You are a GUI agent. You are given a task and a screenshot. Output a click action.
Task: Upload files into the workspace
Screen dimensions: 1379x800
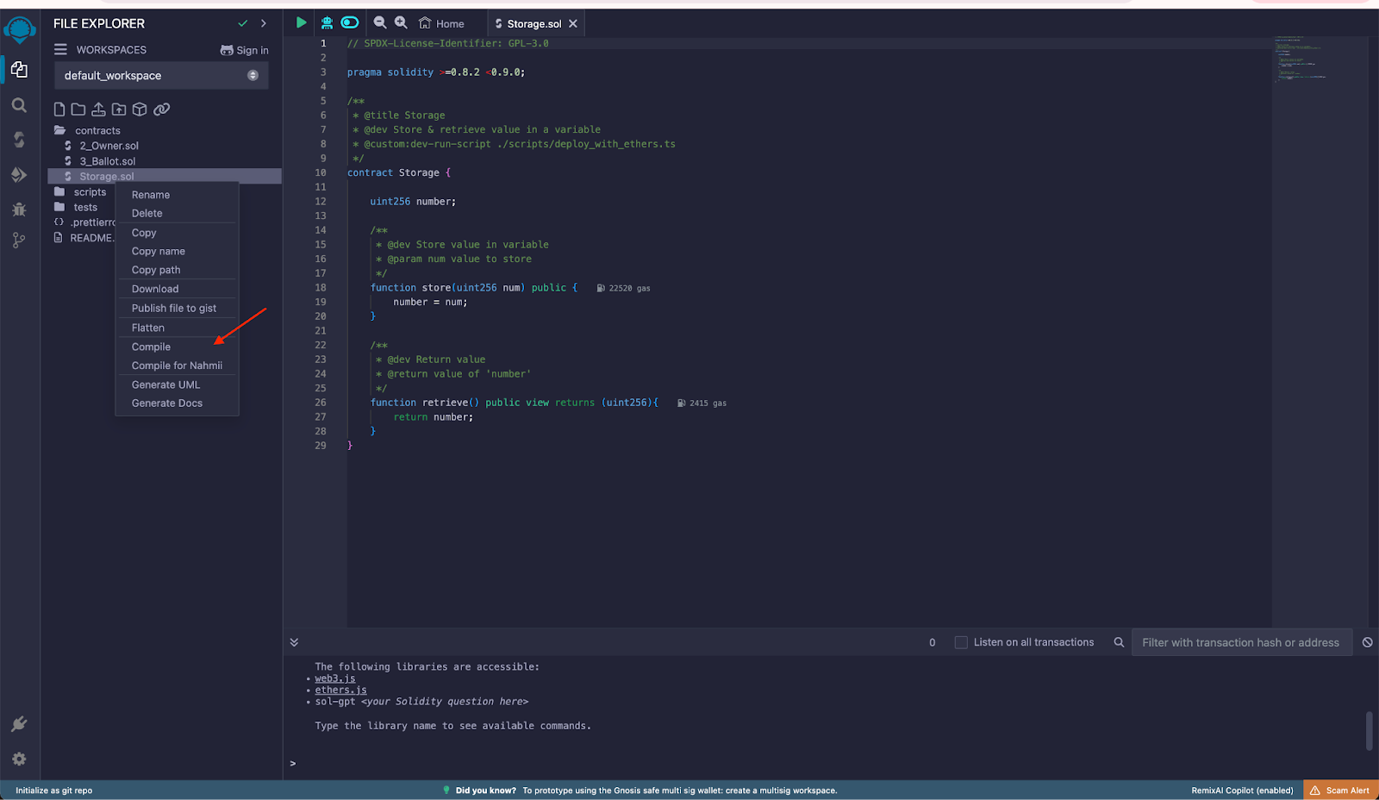click(97, 109)
